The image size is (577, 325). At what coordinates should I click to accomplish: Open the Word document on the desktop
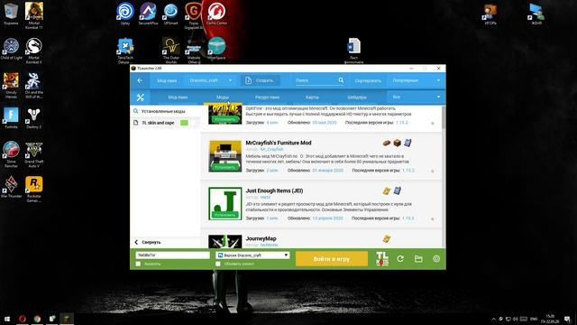(354, 51)
